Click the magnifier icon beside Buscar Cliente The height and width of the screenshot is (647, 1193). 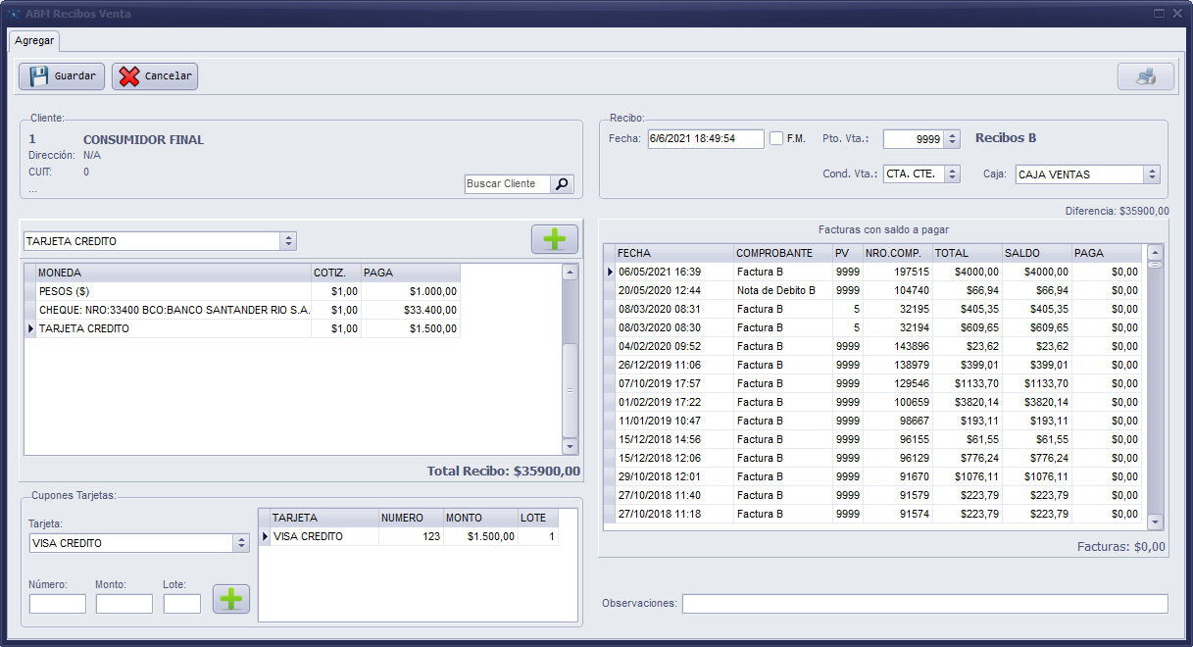pyautogui.click(x=562, y=184)
